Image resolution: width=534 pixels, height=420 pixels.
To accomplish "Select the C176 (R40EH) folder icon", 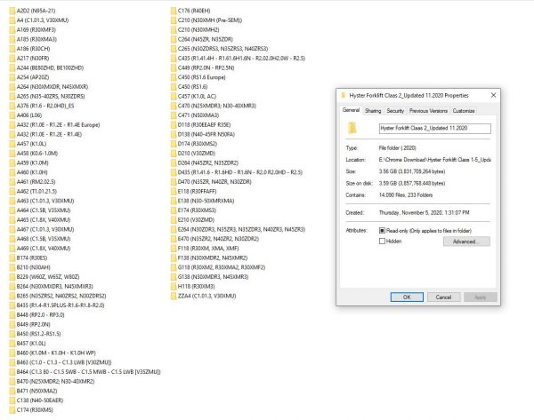I will pyautogui.click(x=174, y=11).
